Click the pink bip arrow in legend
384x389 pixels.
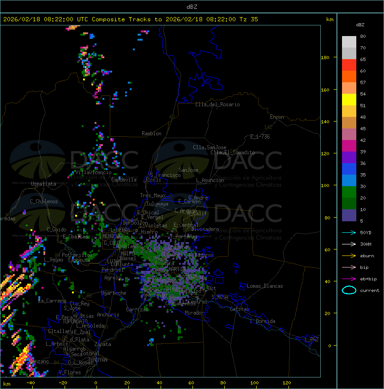tap(349, 267)
